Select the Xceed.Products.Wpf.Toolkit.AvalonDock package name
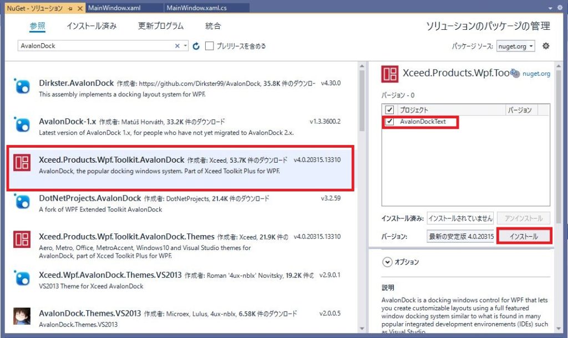 coord(111,160)
